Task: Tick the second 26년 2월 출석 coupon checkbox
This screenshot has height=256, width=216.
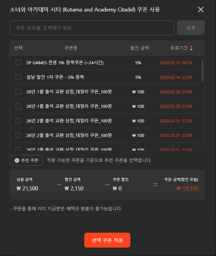Action: click(x=18, y=135)
